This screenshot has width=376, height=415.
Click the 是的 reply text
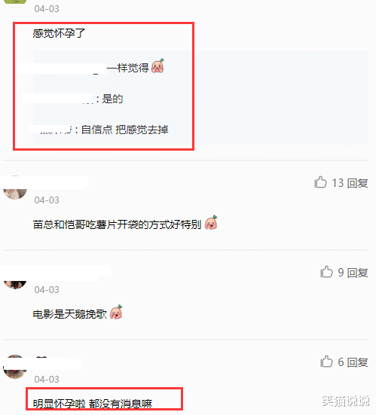pyautogui.click(x=112, y=99)
